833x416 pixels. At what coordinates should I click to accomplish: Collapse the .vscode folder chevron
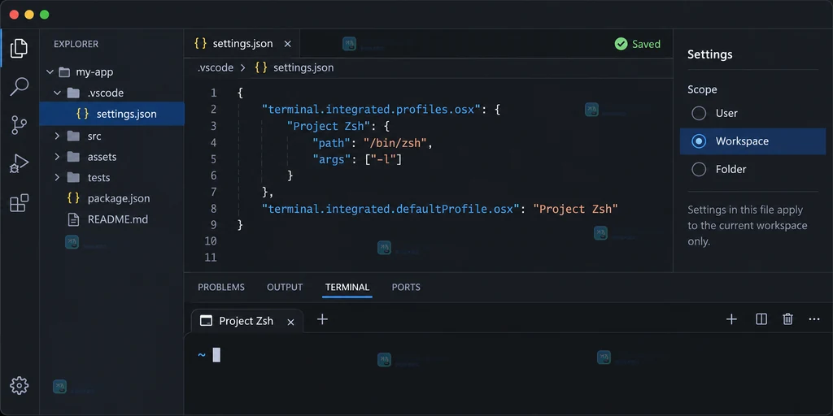(x=58, y=93)
